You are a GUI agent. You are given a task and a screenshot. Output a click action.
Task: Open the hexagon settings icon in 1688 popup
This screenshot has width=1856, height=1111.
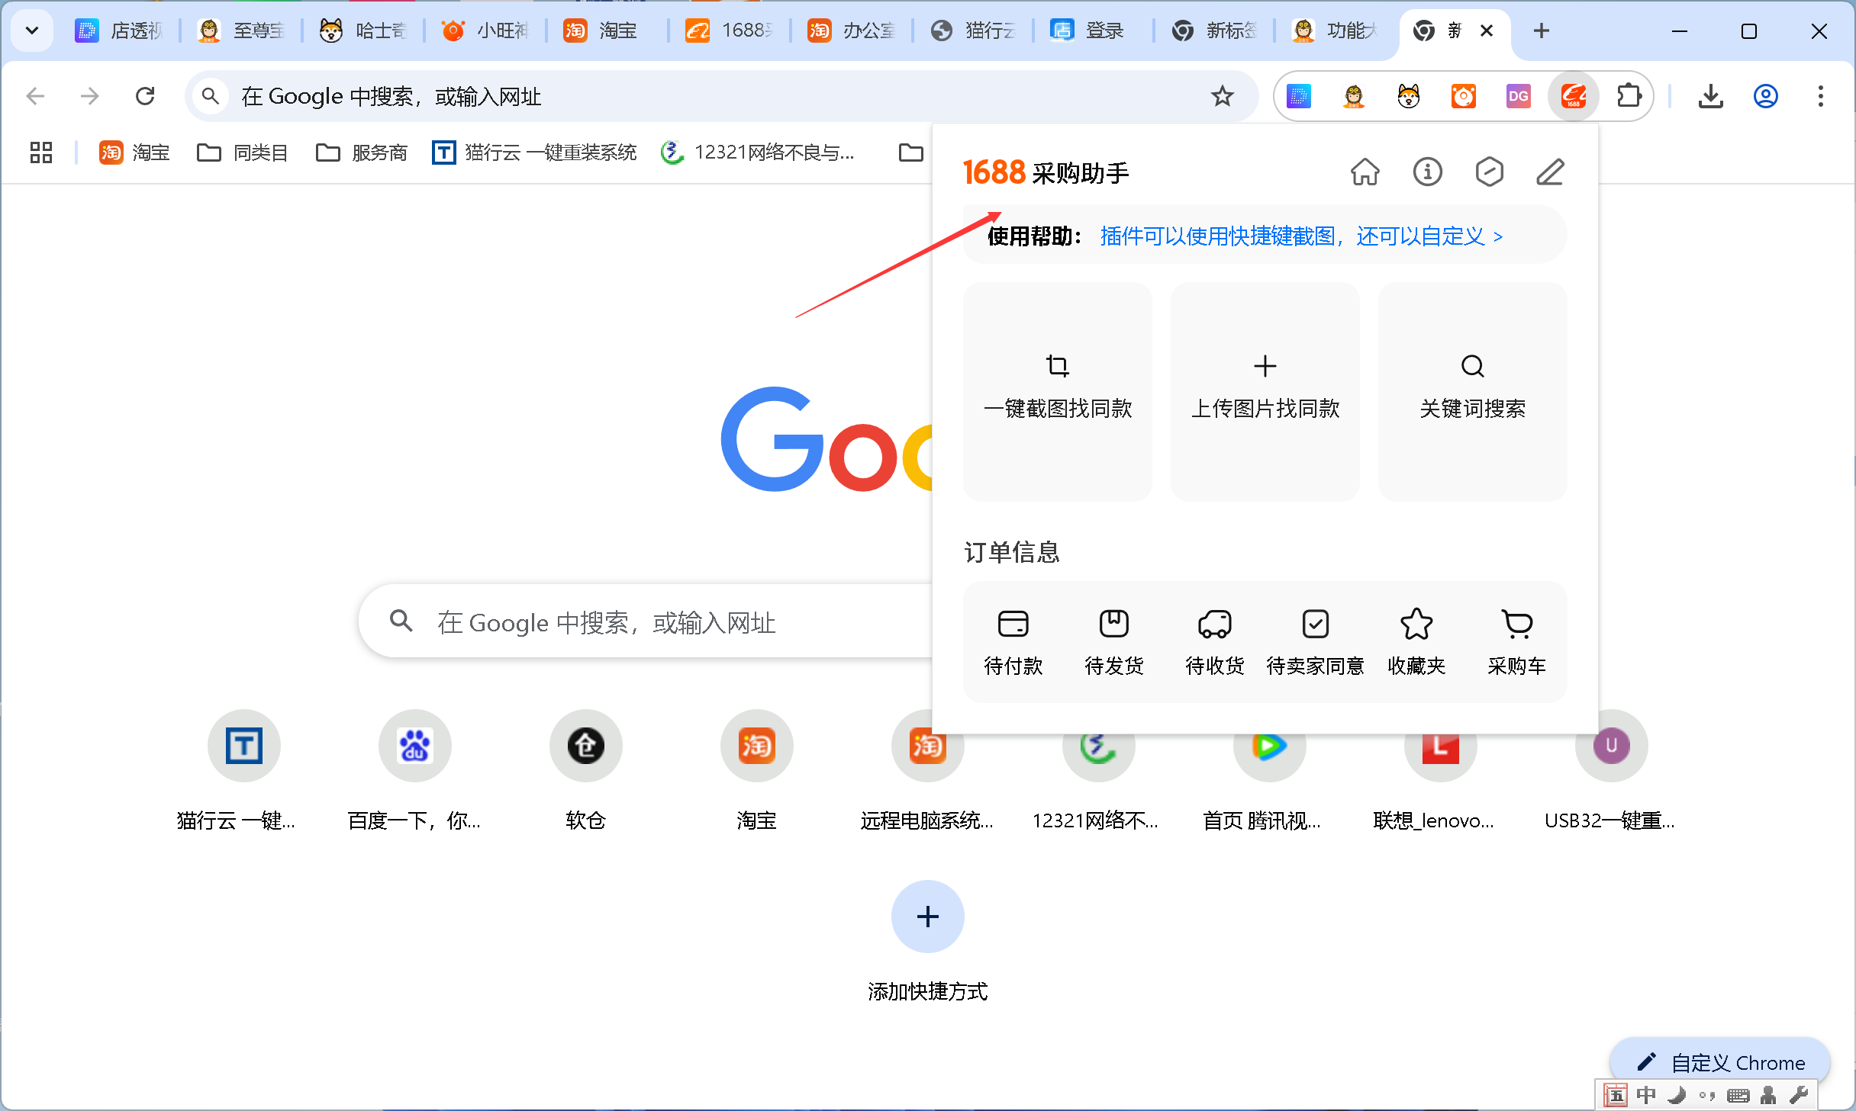[1489, 172]
